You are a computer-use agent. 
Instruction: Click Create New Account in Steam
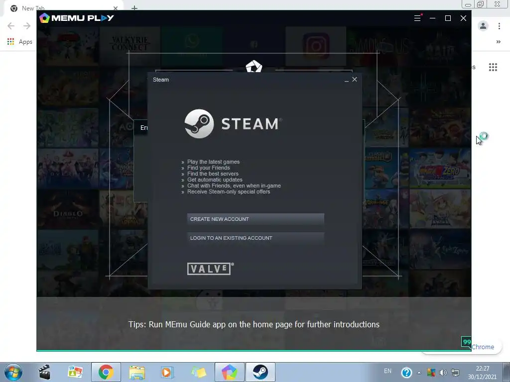[x=255, y=219]
